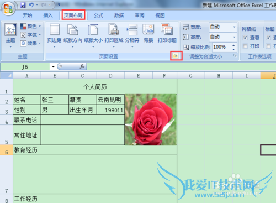Switch to the 公式 tab
The image size is (276, 203).
point(98,15)
